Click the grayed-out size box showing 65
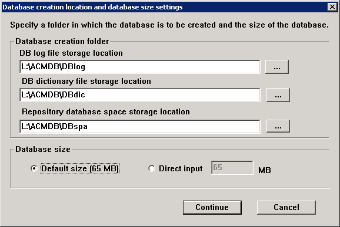 point(232,168)
